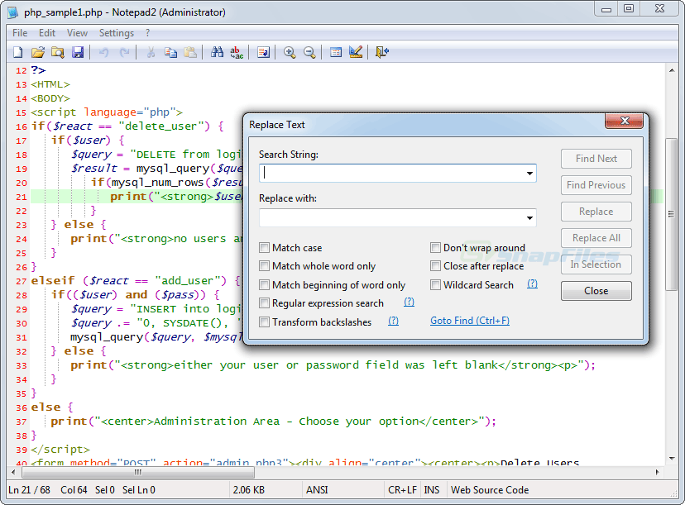Click the Open file folder icon
This screenshot has height=505, width=685.
click(x=38, y=52)
